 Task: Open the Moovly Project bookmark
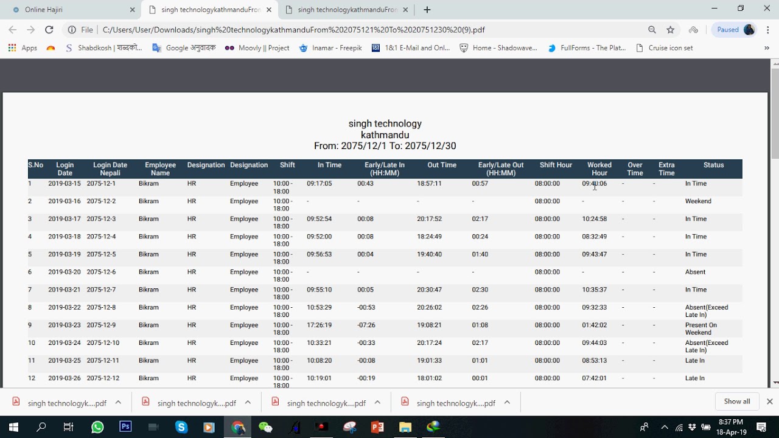(257, 48)
